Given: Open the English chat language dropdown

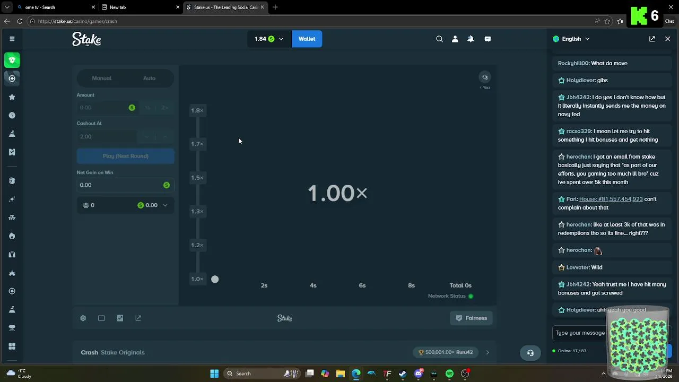Looking at the screenshot, I should click(x=571, y=39).
